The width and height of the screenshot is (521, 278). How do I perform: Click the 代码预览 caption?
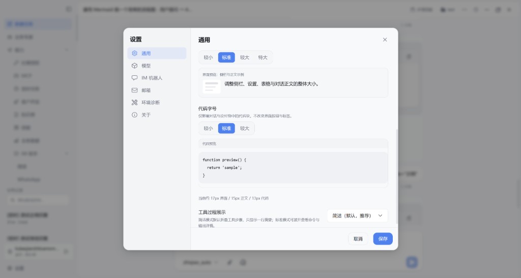(209, 144)
